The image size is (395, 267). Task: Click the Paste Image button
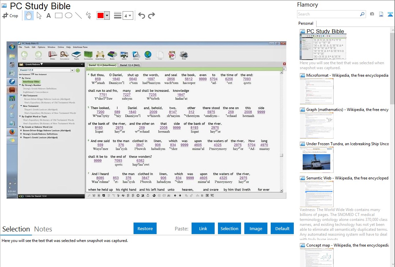[256, 228]
